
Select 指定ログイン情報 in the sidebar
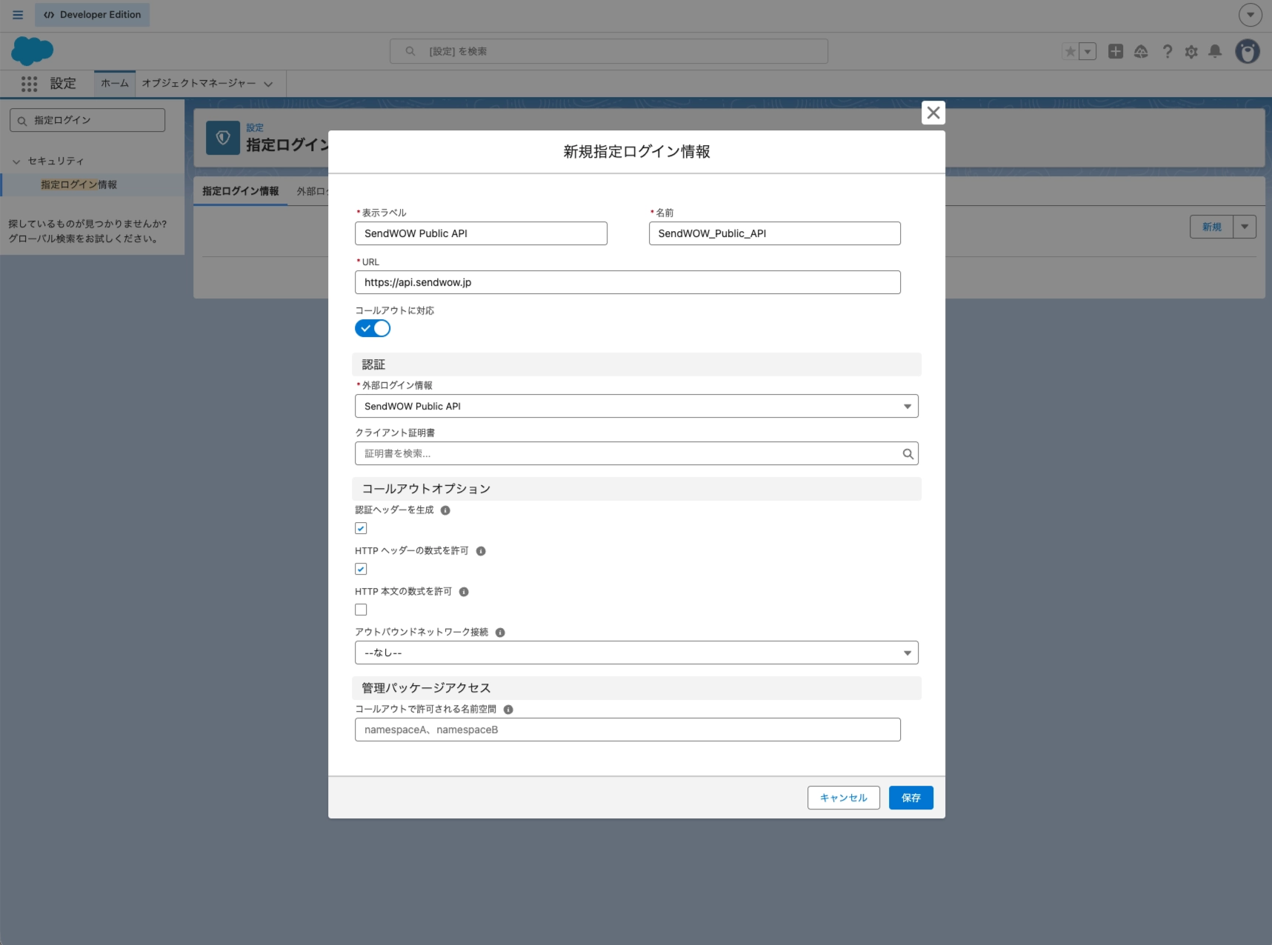[x=79, y=184]
